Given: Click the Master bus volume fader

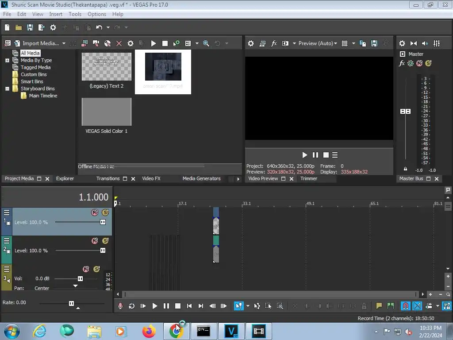Looking at the screenshot, I should (x=405, y=111).
